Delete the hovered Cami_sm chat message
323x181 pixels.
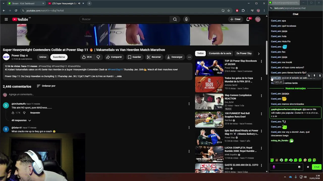coord(320,76)
